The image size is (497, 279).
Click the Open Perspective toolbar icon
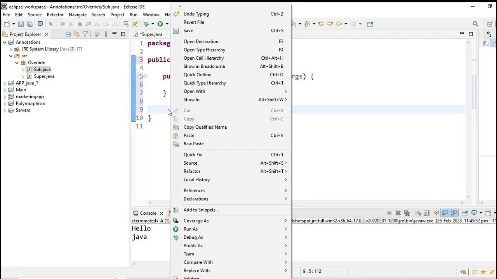tap(490, 24)
